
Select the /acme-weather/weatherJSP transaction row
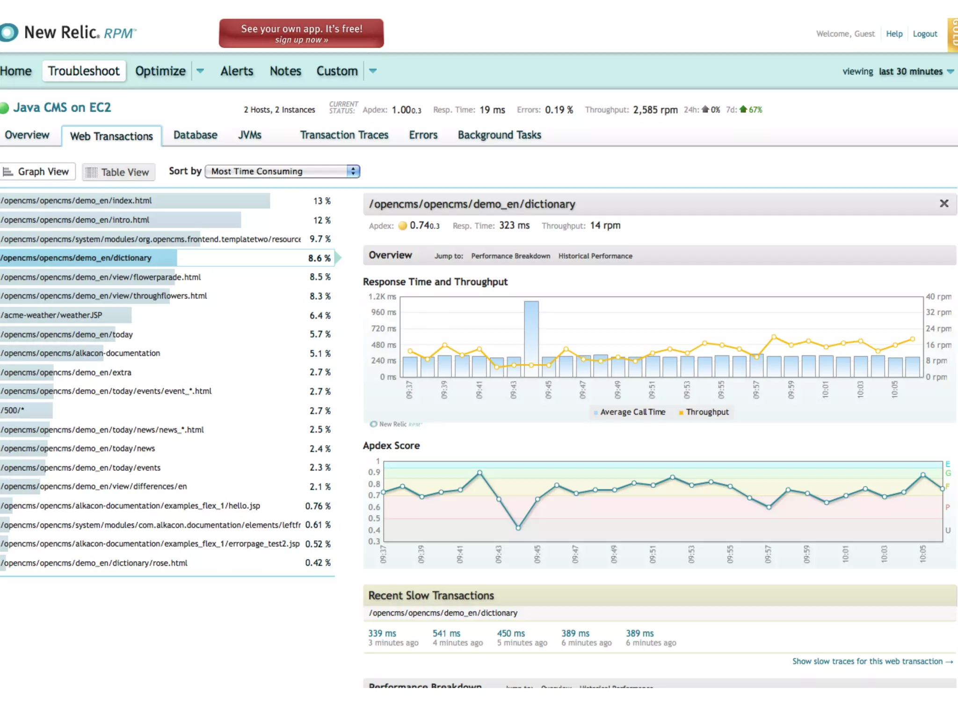[x=51, y=315]
